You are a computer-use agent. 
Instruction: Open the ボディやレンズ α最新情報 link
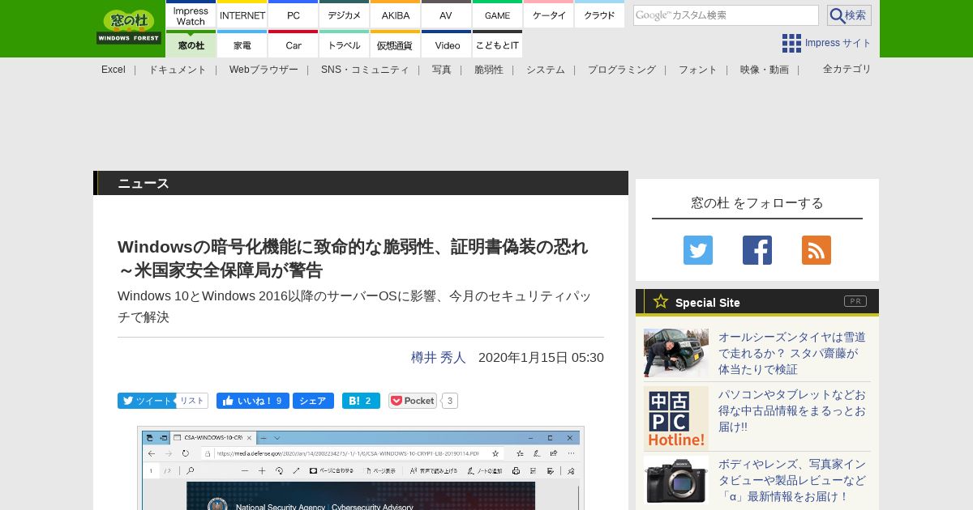point(792,480)
